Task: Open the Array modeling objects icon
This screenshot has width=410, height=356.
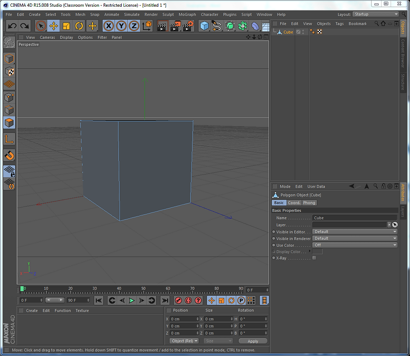Action: [243, 26]
